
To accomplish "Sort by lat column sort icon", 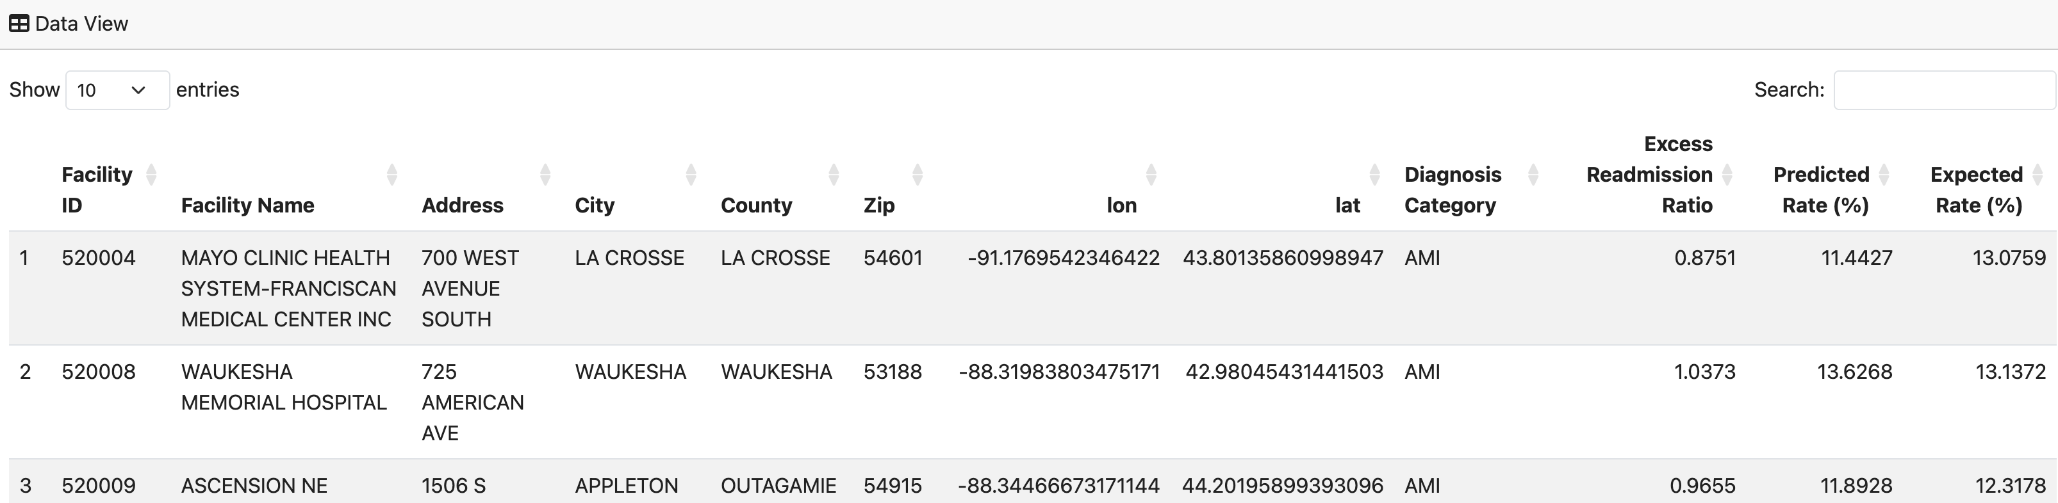I will (x=1374, y=175).
